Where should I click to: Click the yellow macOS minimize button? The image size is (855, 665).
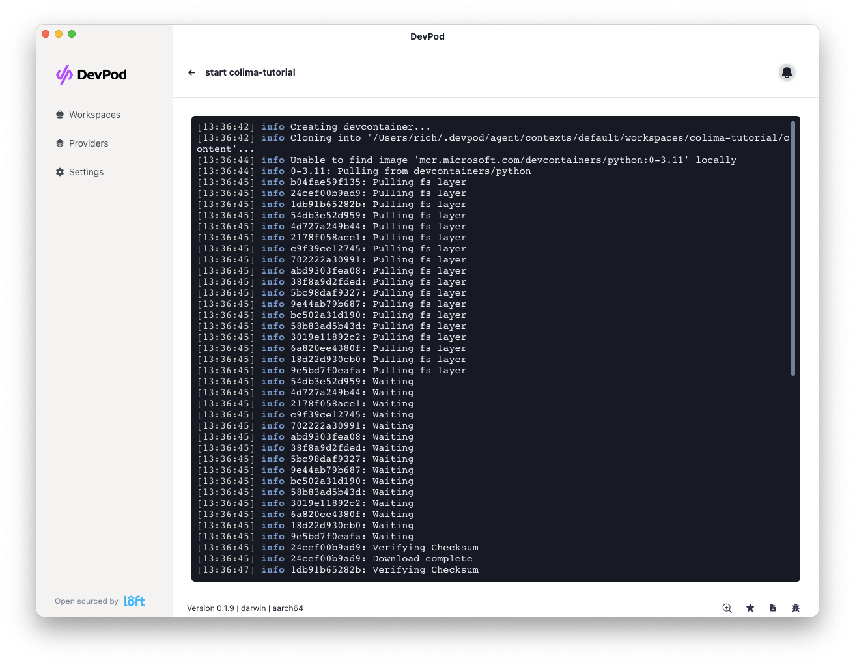tap(59, 34)
